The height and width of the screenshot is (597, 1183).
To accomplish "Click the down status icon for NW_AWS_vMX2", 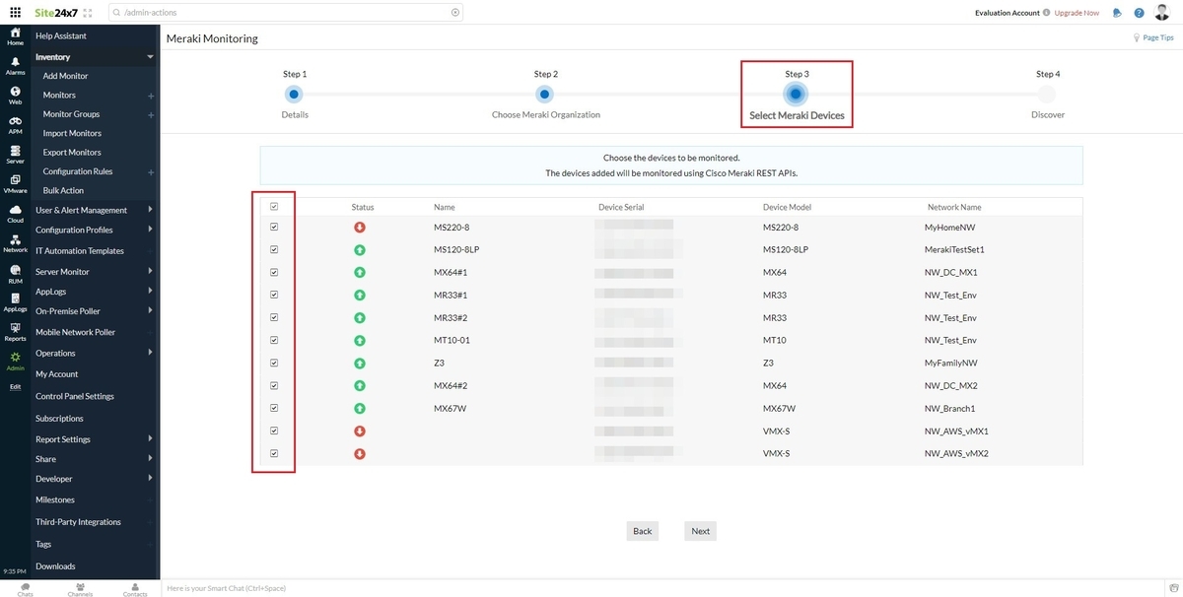I will [x=360, y=454].
